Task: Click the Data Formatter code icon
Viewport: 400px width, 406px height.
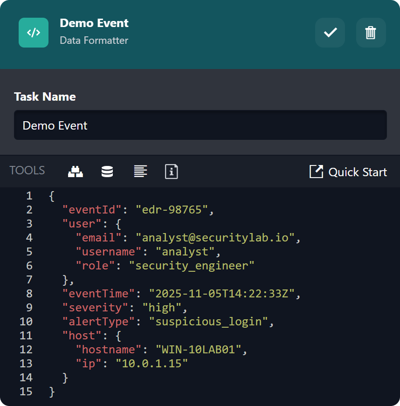Action: point(33,33)
